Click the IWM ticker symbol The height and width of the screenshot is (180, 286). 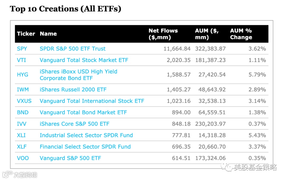[x=23, y=90]
